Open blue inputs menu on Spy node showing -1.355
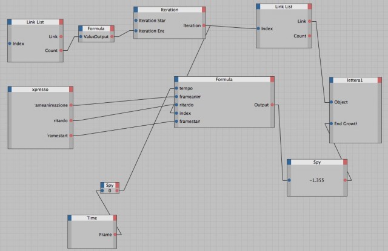 [x=289, y=162]
